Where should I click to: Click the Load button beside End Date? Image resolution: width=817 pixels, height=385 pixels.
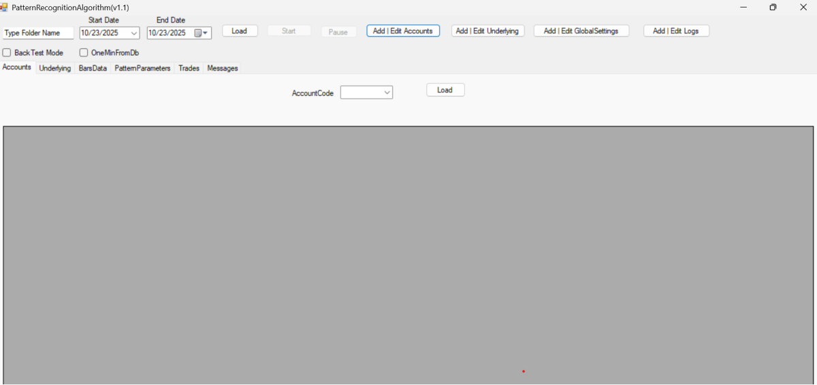[240, 31]
